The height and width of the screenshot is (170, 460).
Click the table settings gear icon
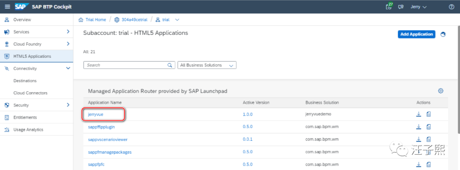[x=441, y=91]
